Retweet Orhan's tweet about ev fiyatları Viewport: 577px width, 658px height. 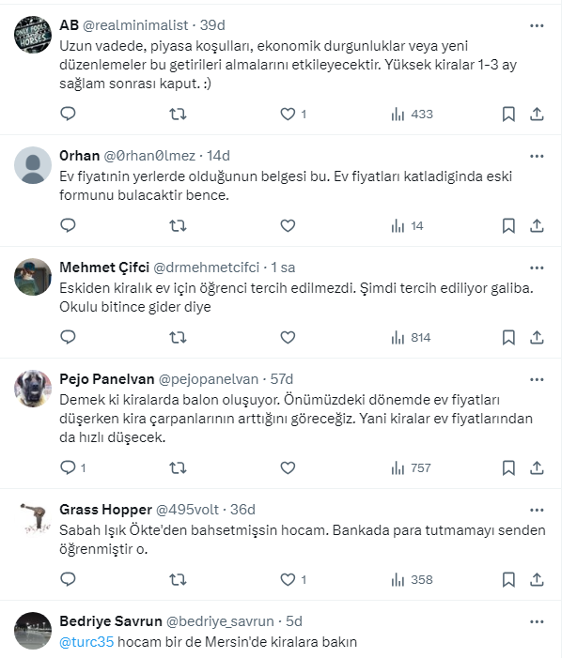pyautogui.click(x=178, y=225)
